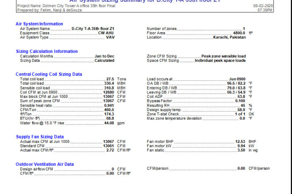292x194 pixels.
Task: Click sensible heat ratio value 0.941
Action: pos(109,105)
